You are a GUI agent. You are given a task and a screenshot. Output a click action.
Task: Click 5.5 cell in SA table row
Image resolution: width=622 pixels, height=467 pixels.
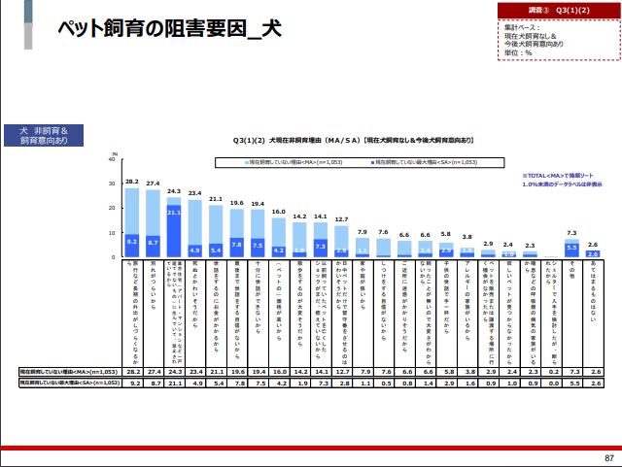pos(574,384)
